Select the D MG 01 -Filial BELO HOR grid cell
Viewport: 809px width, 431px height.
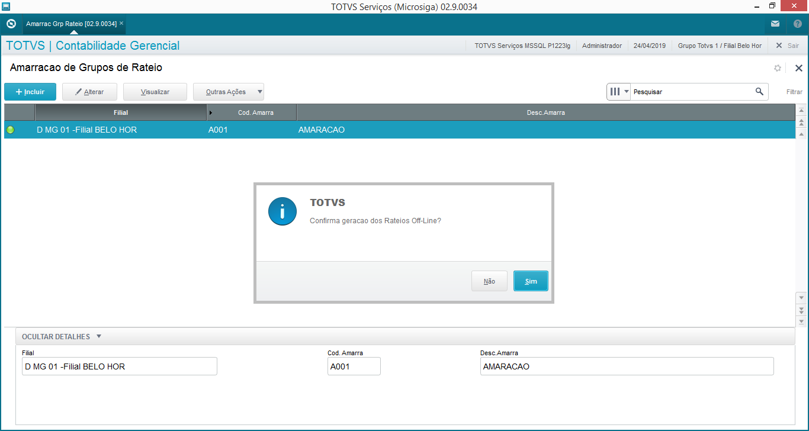(x=121, y=130)
